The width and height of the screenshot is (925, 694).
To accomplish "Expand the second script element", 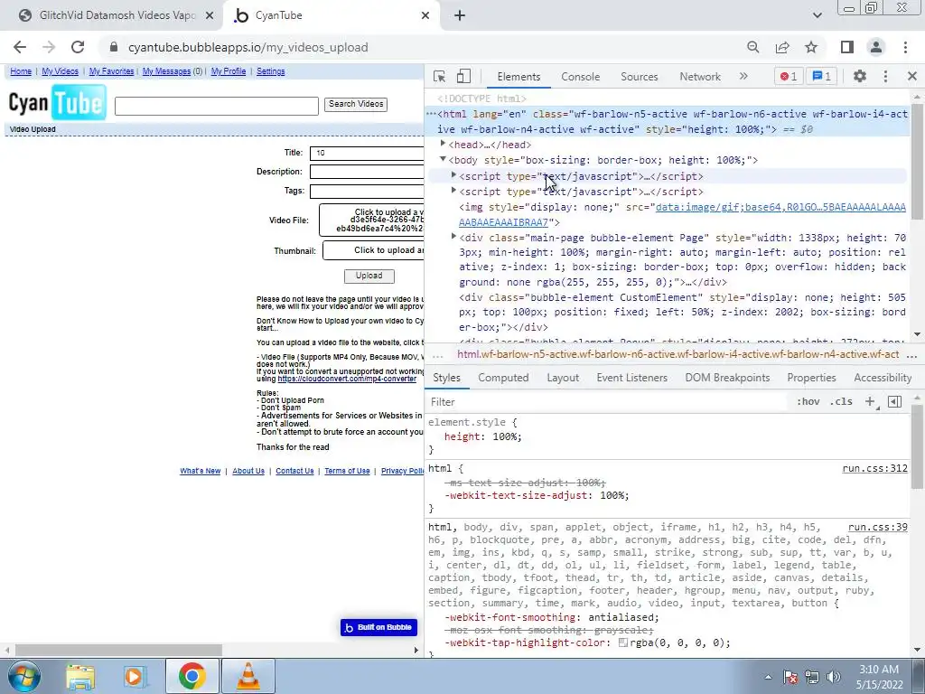I will [453, 191].
